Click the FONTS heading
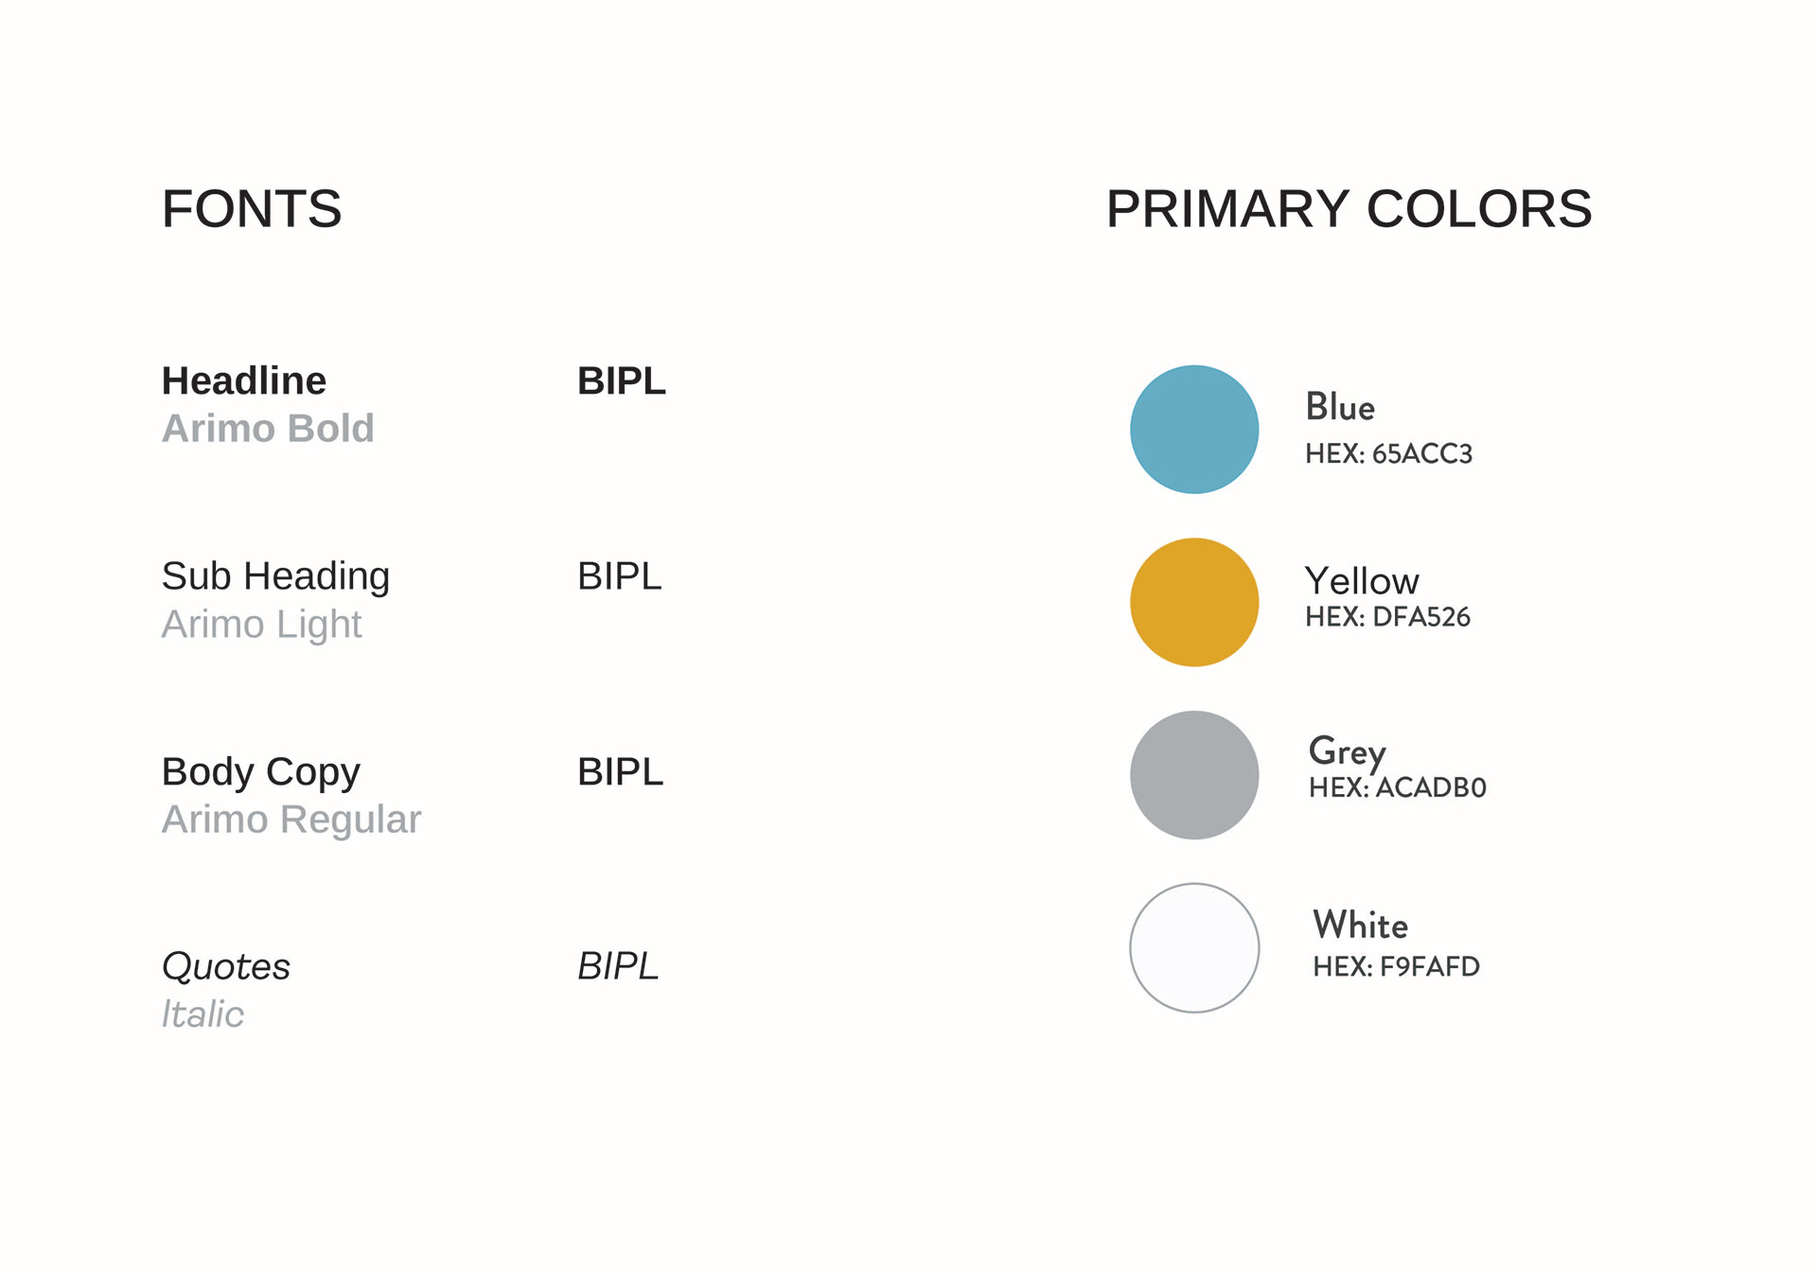 [252, 209]
